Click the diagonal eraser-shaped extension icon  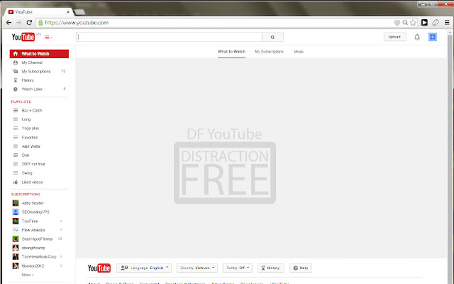point(436,23)
